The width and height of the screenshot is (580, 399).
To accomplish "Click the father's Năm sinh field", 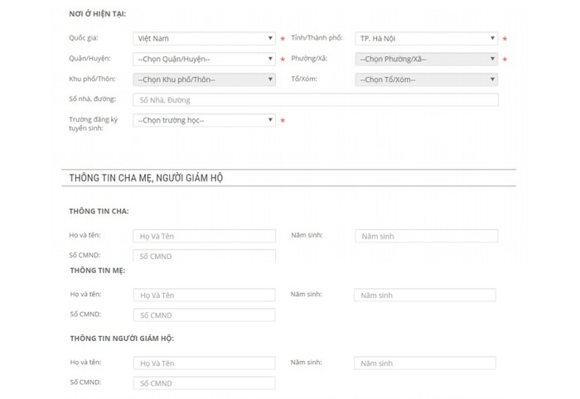I will point(426,236).
